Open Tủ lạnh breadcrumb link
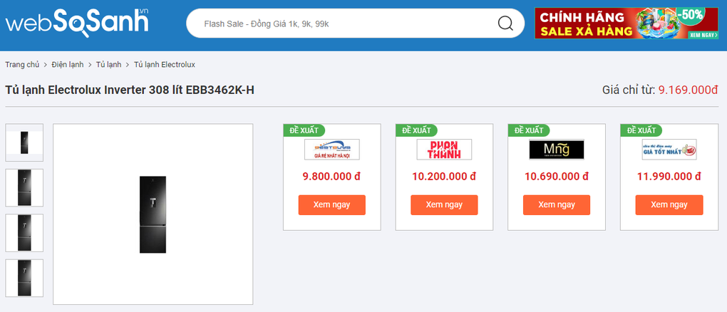 click(108, 64)
